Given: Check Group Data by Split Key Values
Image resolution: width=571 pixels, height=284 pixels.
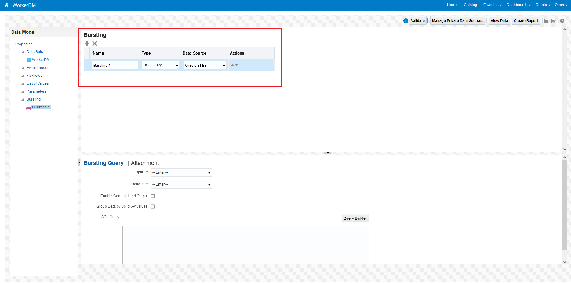Looking at the screenshot, I should [x=153, y=206].
